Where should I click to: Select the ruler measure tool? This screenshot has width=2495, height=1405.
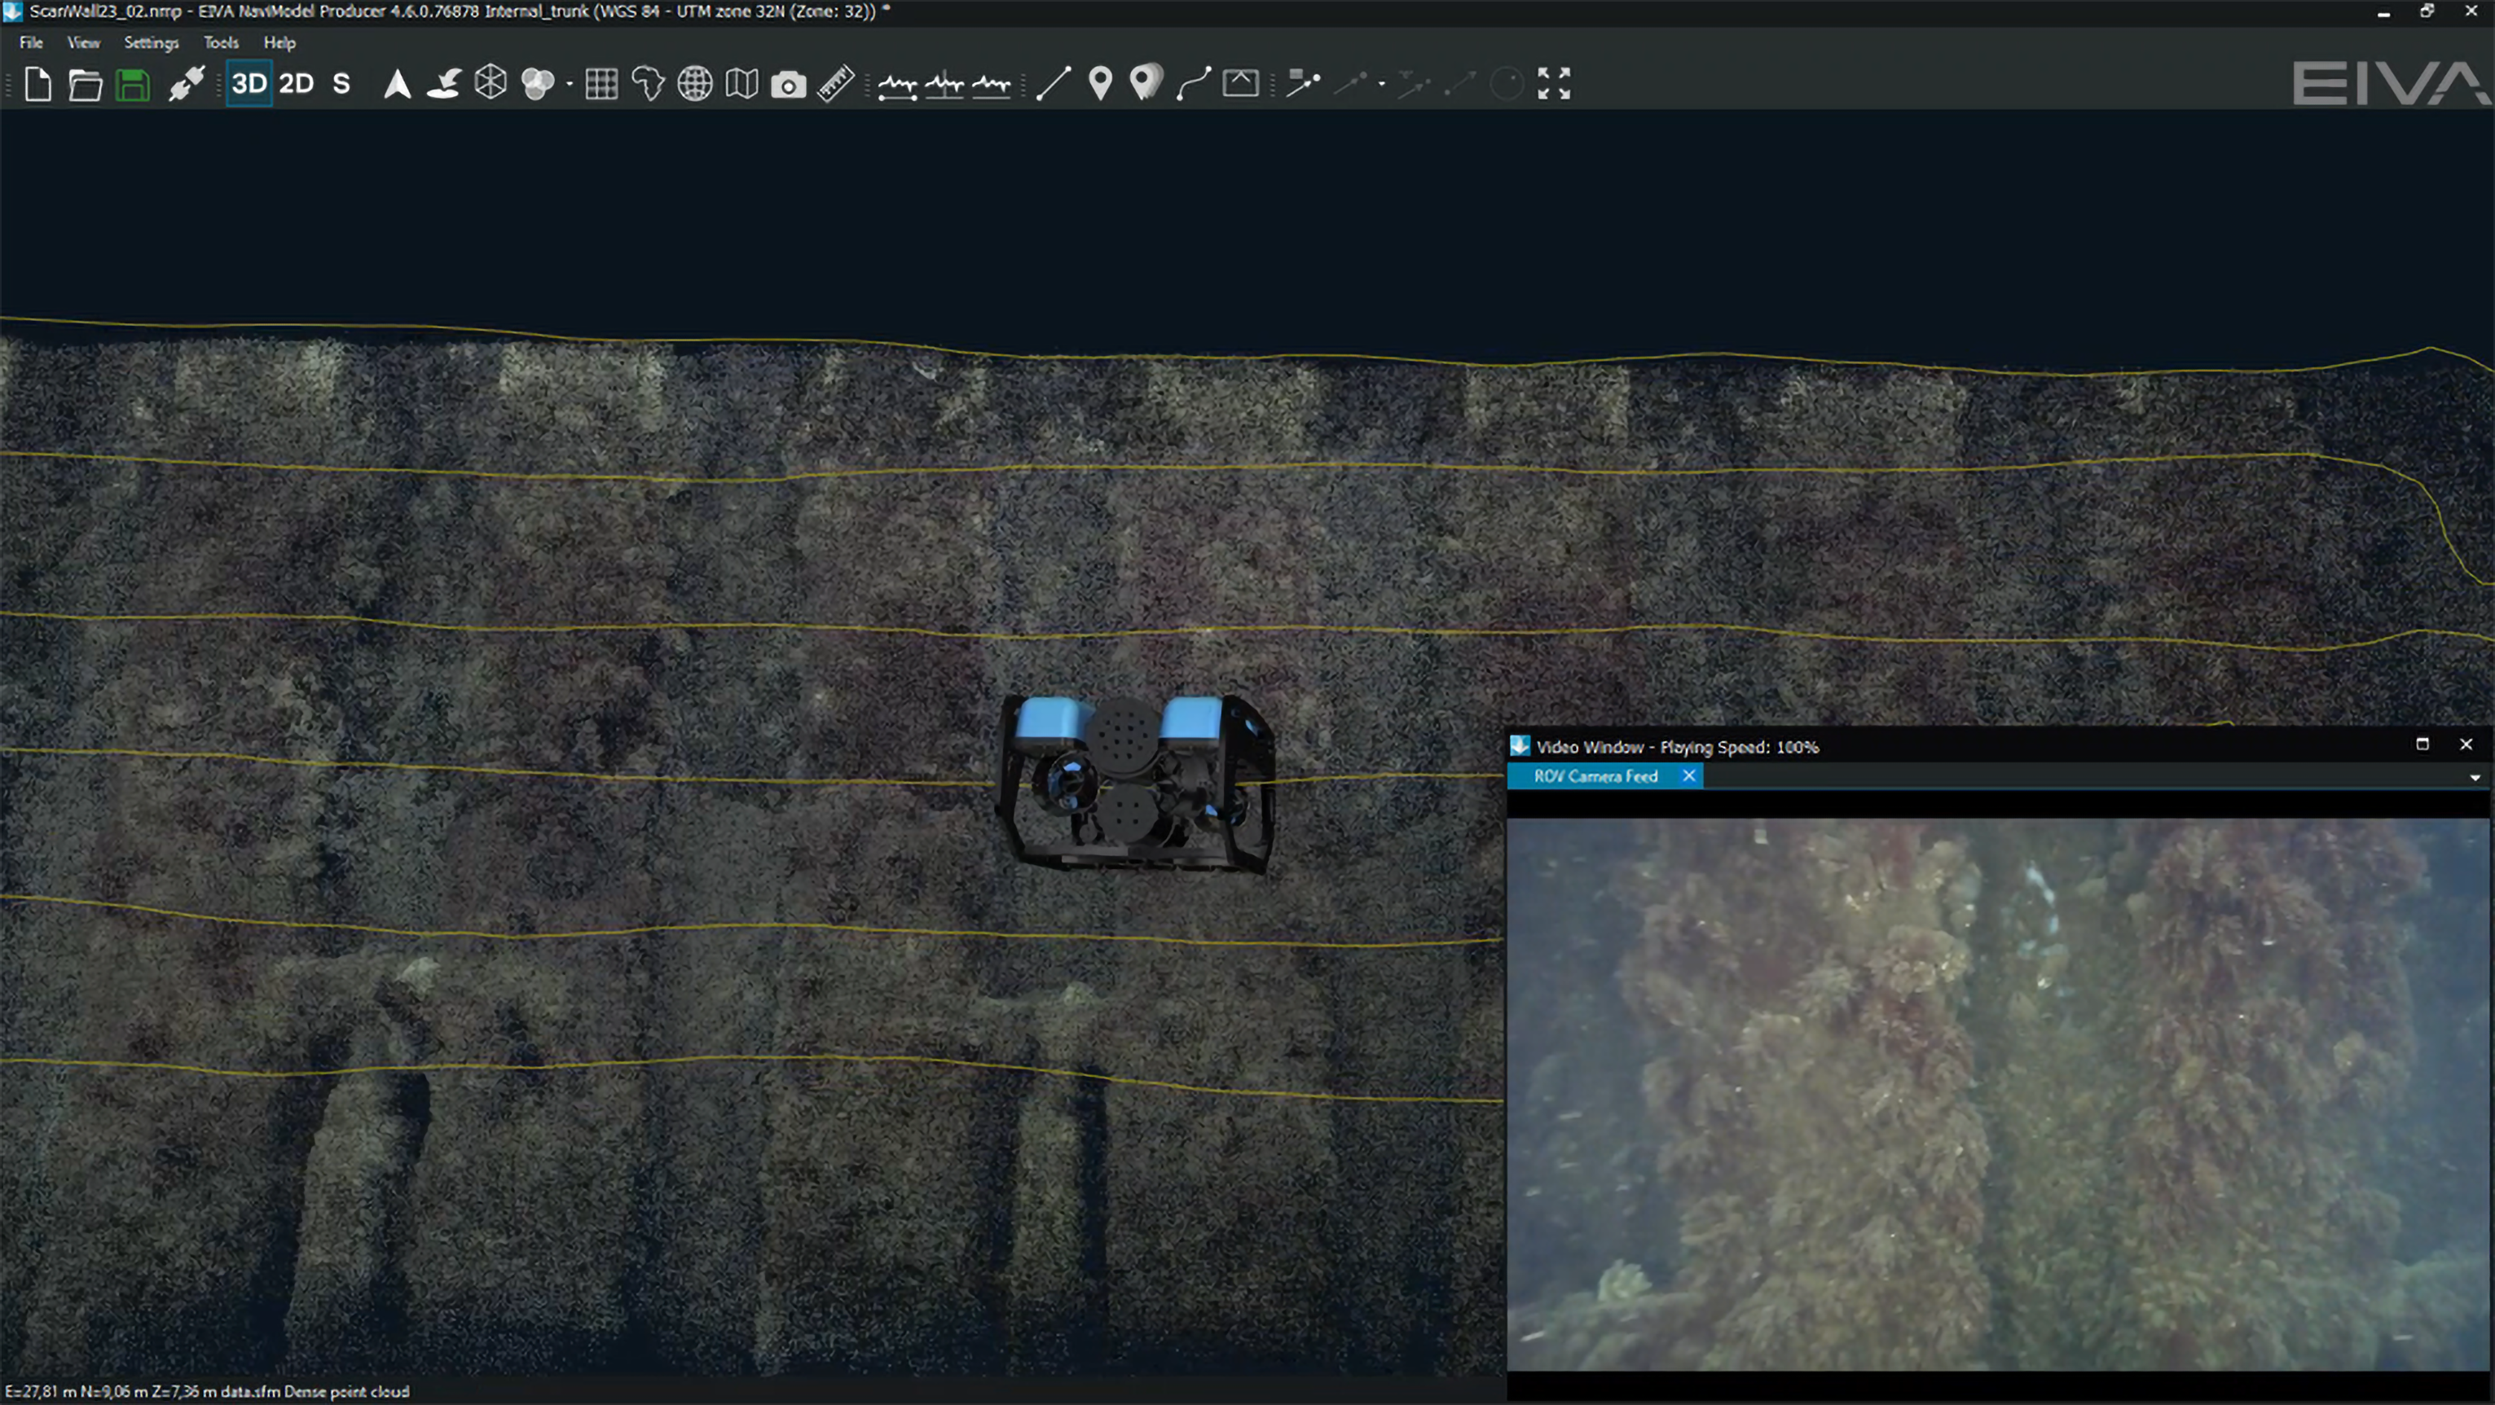(835, 84)
